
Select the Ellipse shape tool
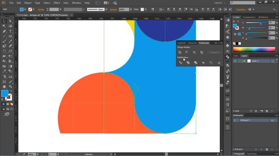pyautogui.click(x=10, y=36)
